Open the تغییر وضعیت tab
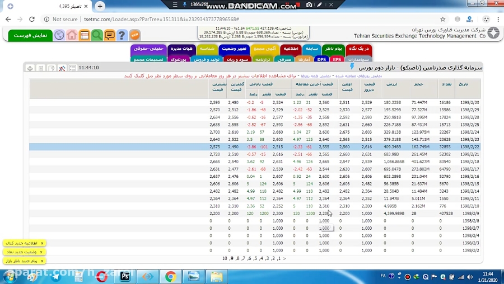Screen dimensions: 504x284 (234, 49)
